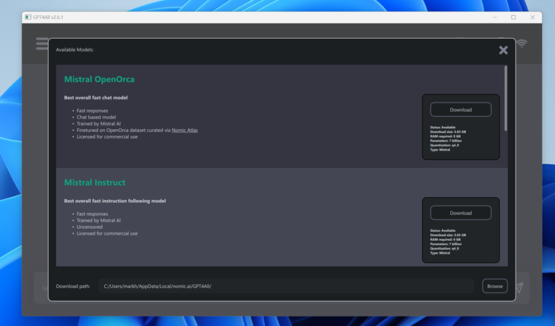Minimize the GPT4All window
This screenshot has height=326, width=555.
[x=494, y=17]
